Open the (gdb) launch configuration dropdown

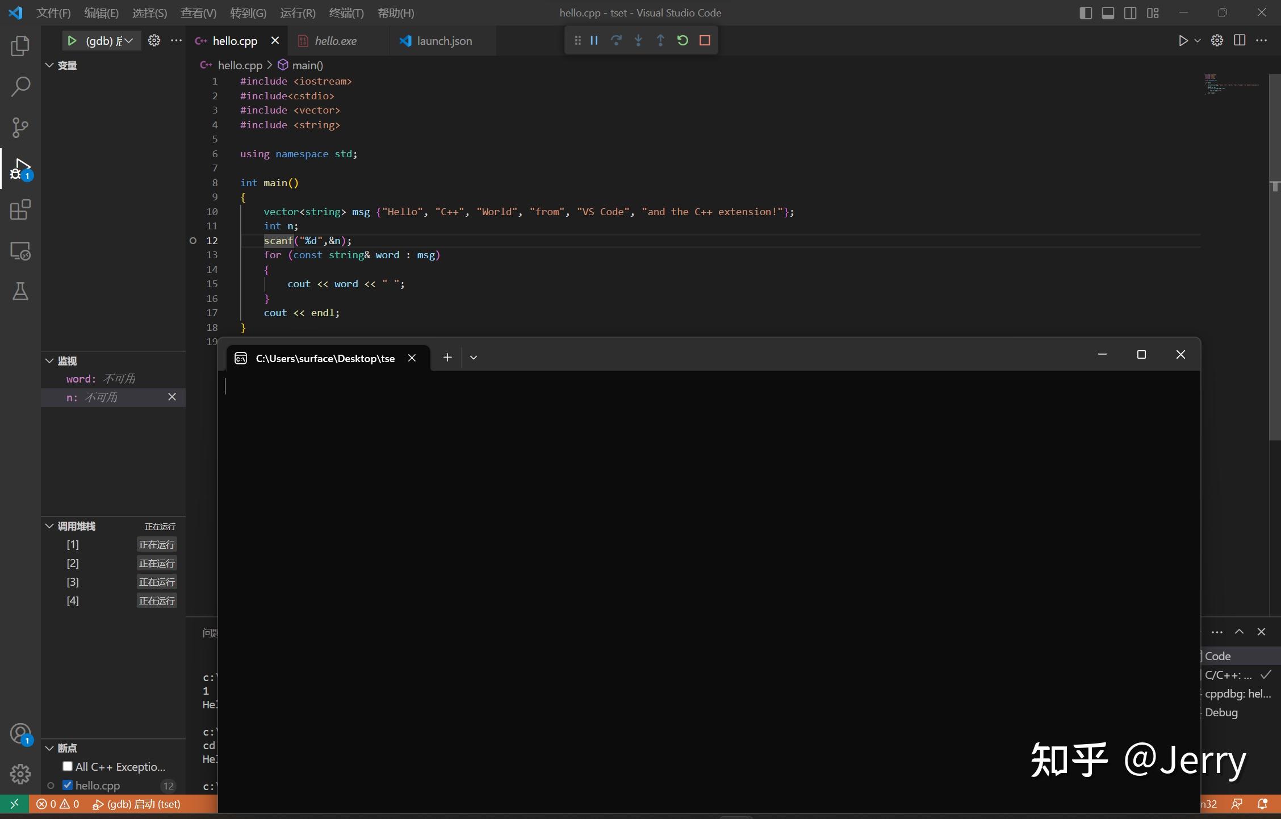coord(111,40)
